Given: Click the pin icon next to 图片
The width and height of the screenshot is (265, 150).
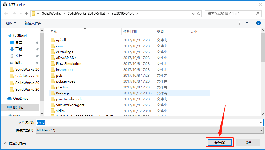Looking at the screenshot, I should [x=37, y=63].
